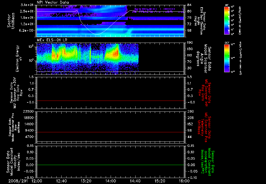266x184 pixels.
Task: Click the 150 scanner angle tick
Action: click(x=190, y=49)
